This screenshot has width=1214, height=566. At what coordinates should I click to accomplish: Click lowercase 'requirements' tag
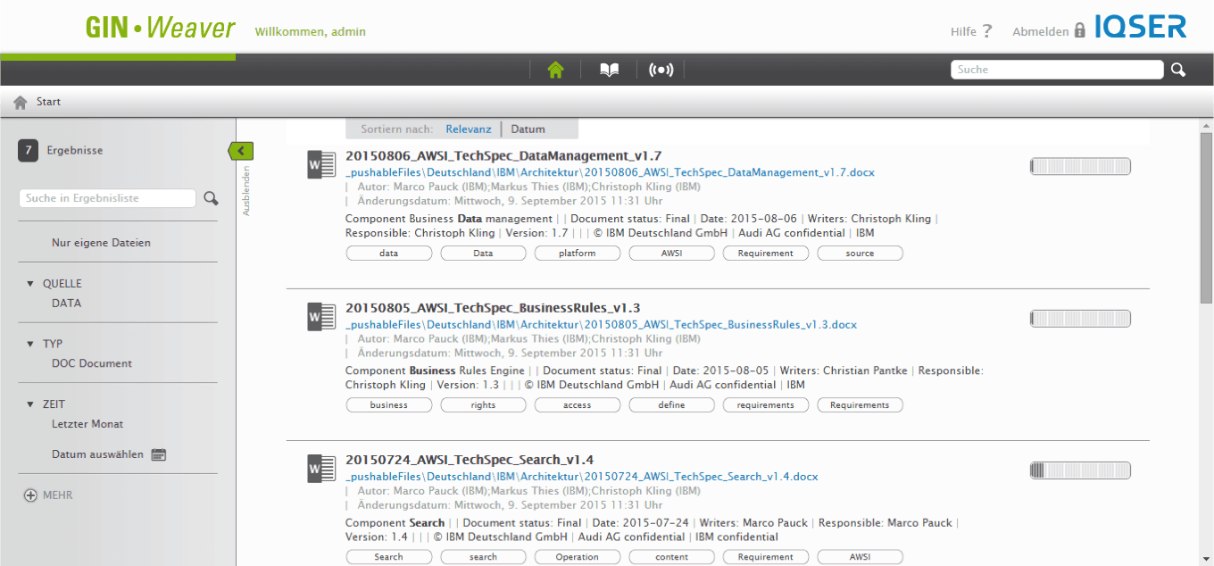coord(766,405)
